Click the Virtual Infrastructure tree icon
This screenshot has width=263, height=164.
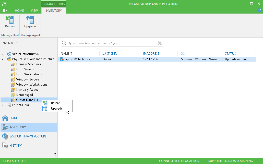pos(9,54)
